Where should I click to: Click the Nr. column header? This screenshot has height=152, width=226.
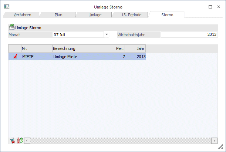click(36, 48)
